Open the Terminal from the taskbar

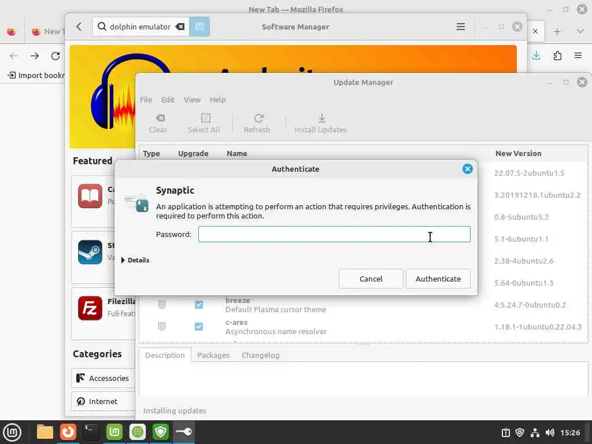(x=91, y=432)
